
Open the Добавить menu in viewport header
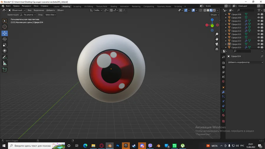(x=51, y=10)
